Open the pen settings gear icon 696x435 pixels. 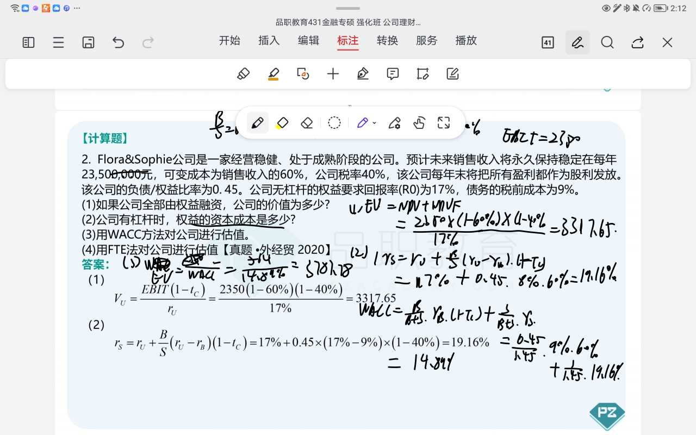click(x=395, y=123)
